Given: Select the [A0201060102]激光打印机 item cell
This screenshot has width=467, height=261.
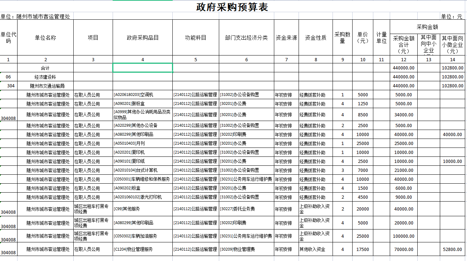Looking at the screenshot, I should click(143, 197).
